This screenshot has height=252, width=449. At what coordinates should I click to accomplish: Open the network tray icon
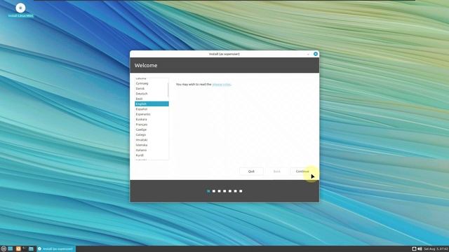pos(414,249)
